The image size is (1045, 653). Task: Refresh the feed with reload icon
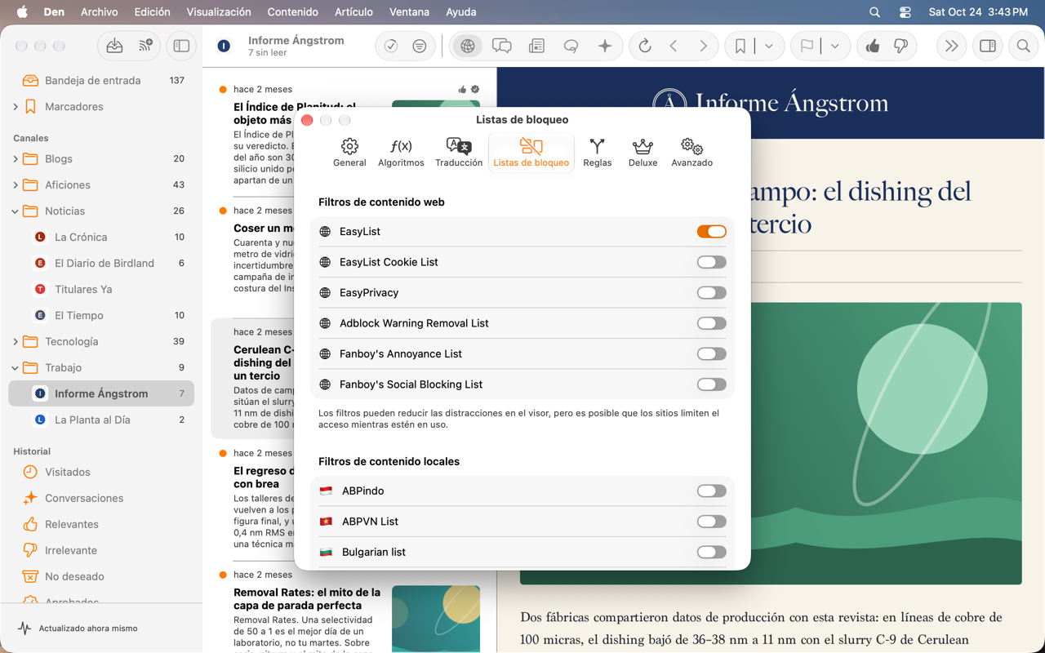click(x=645, y=47)
